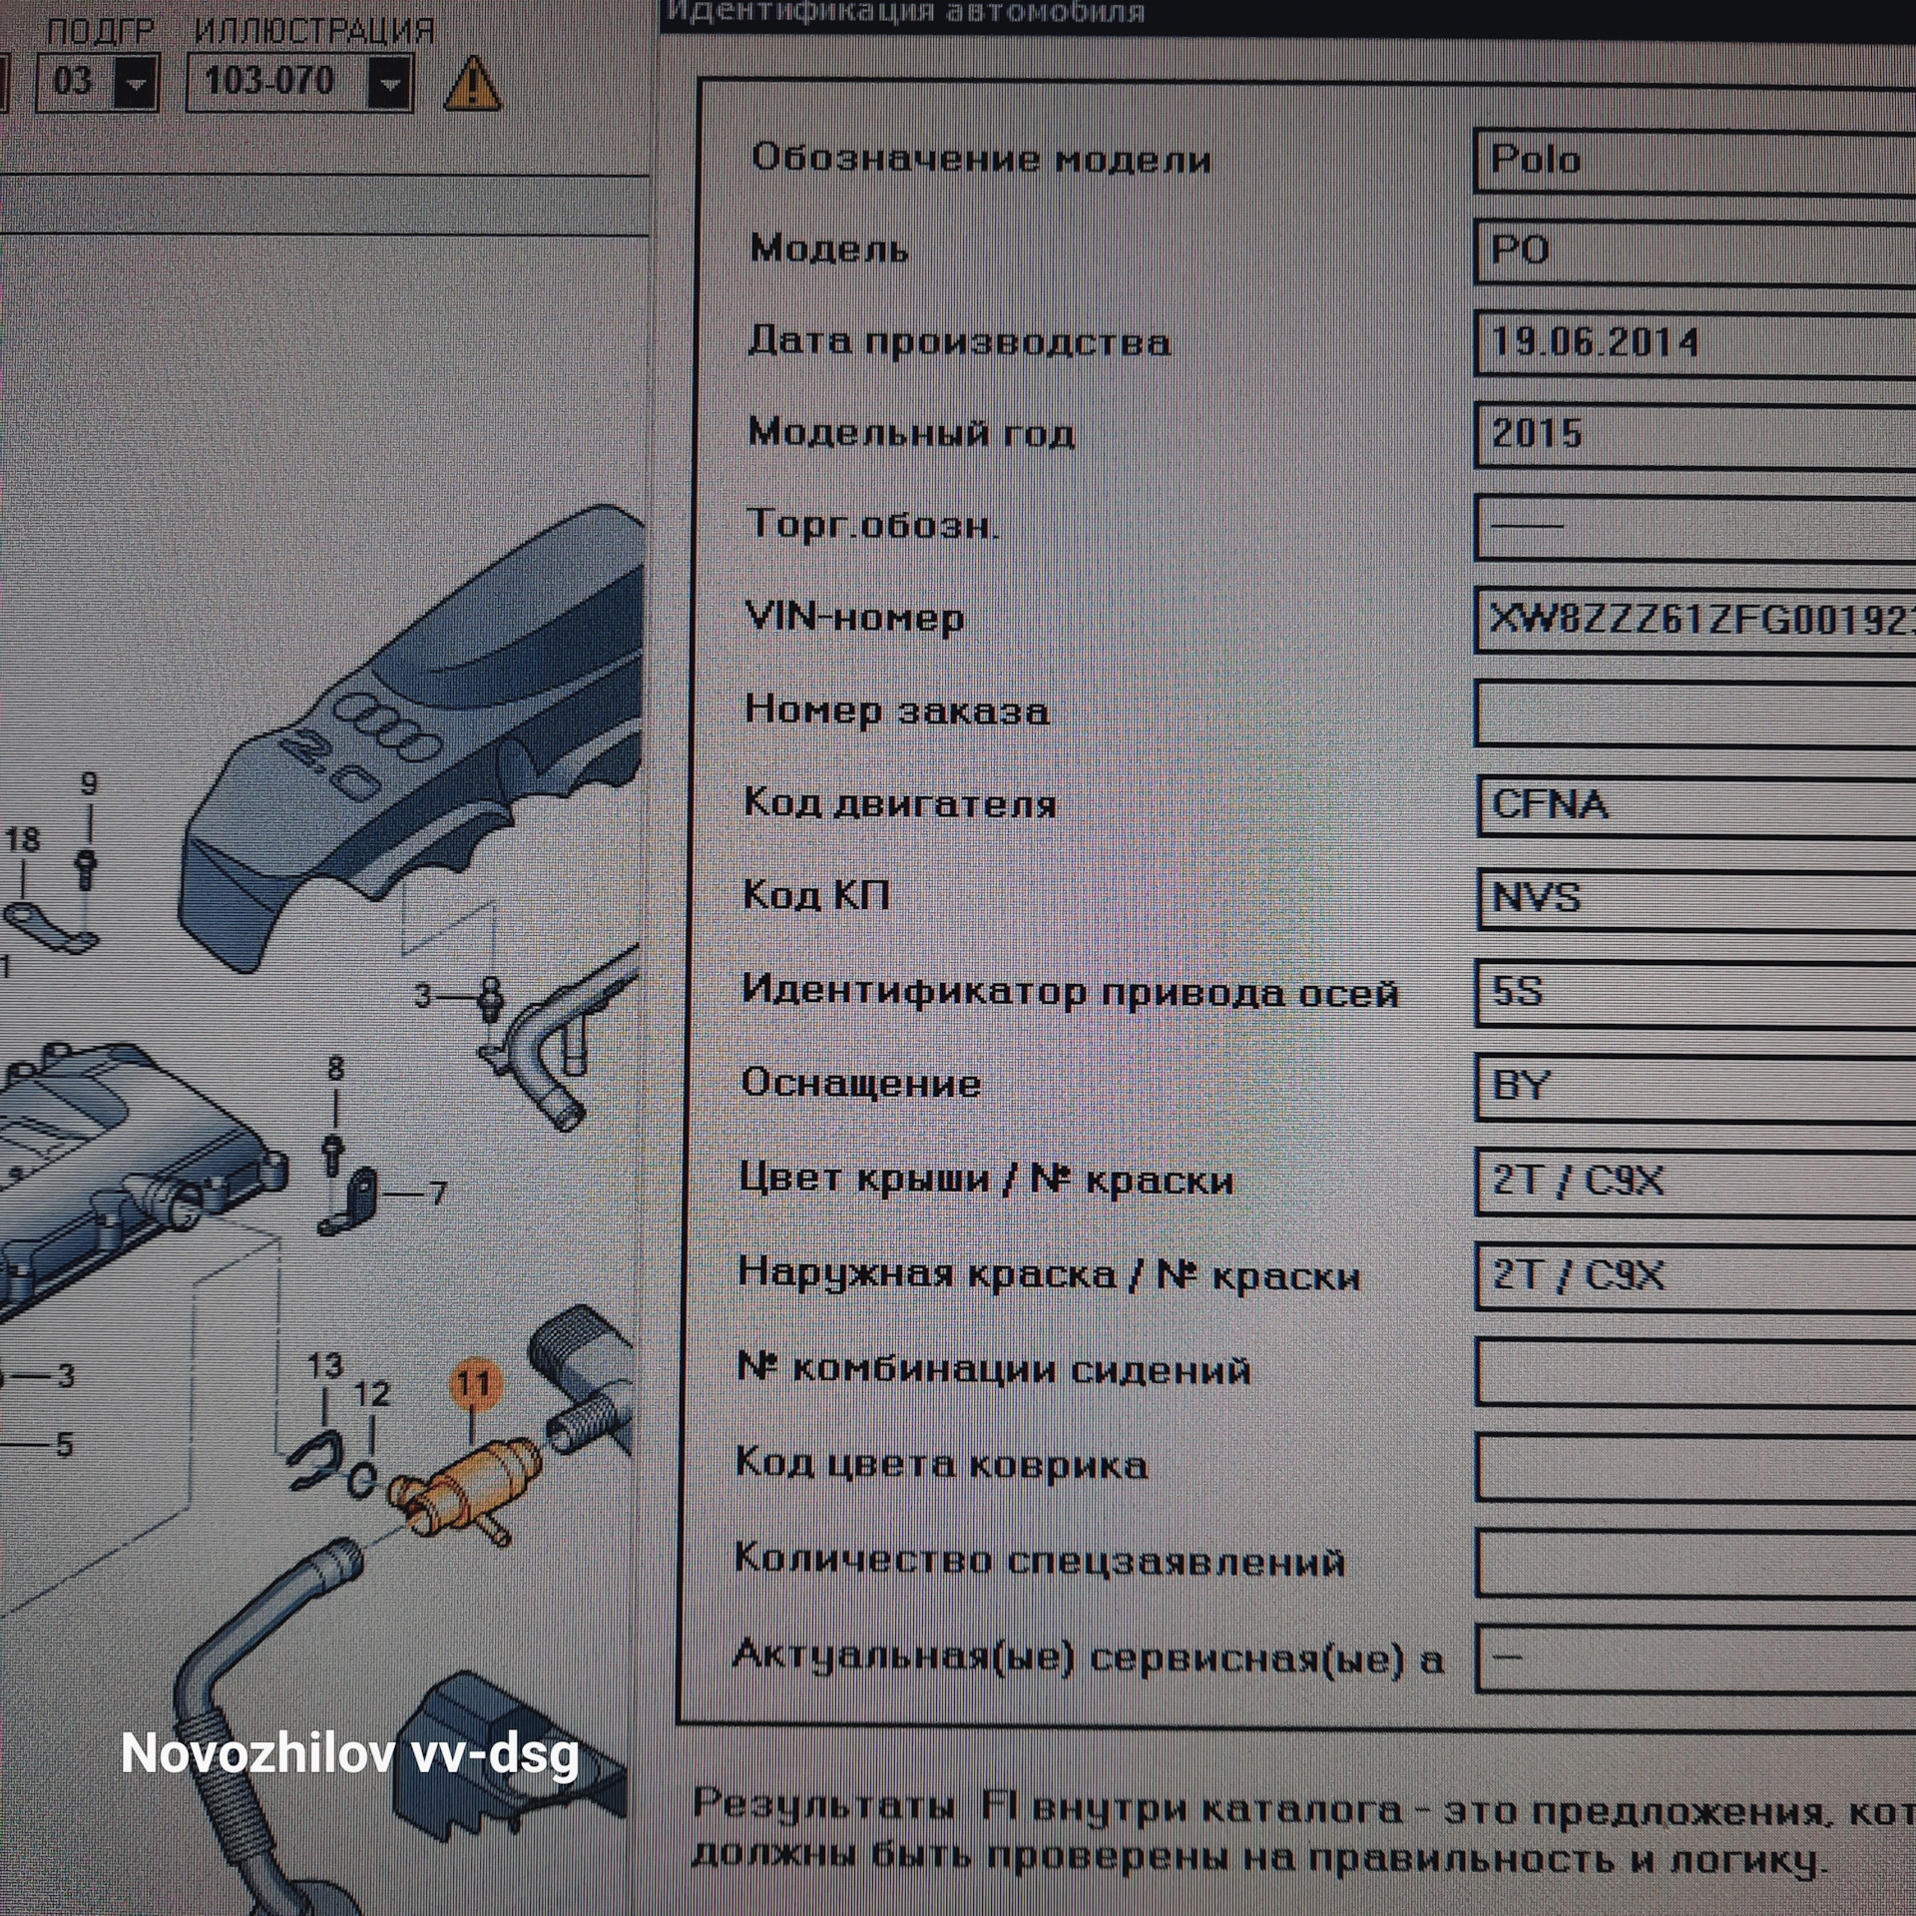Select part number 13 clip label

(x=324, y=1364)
